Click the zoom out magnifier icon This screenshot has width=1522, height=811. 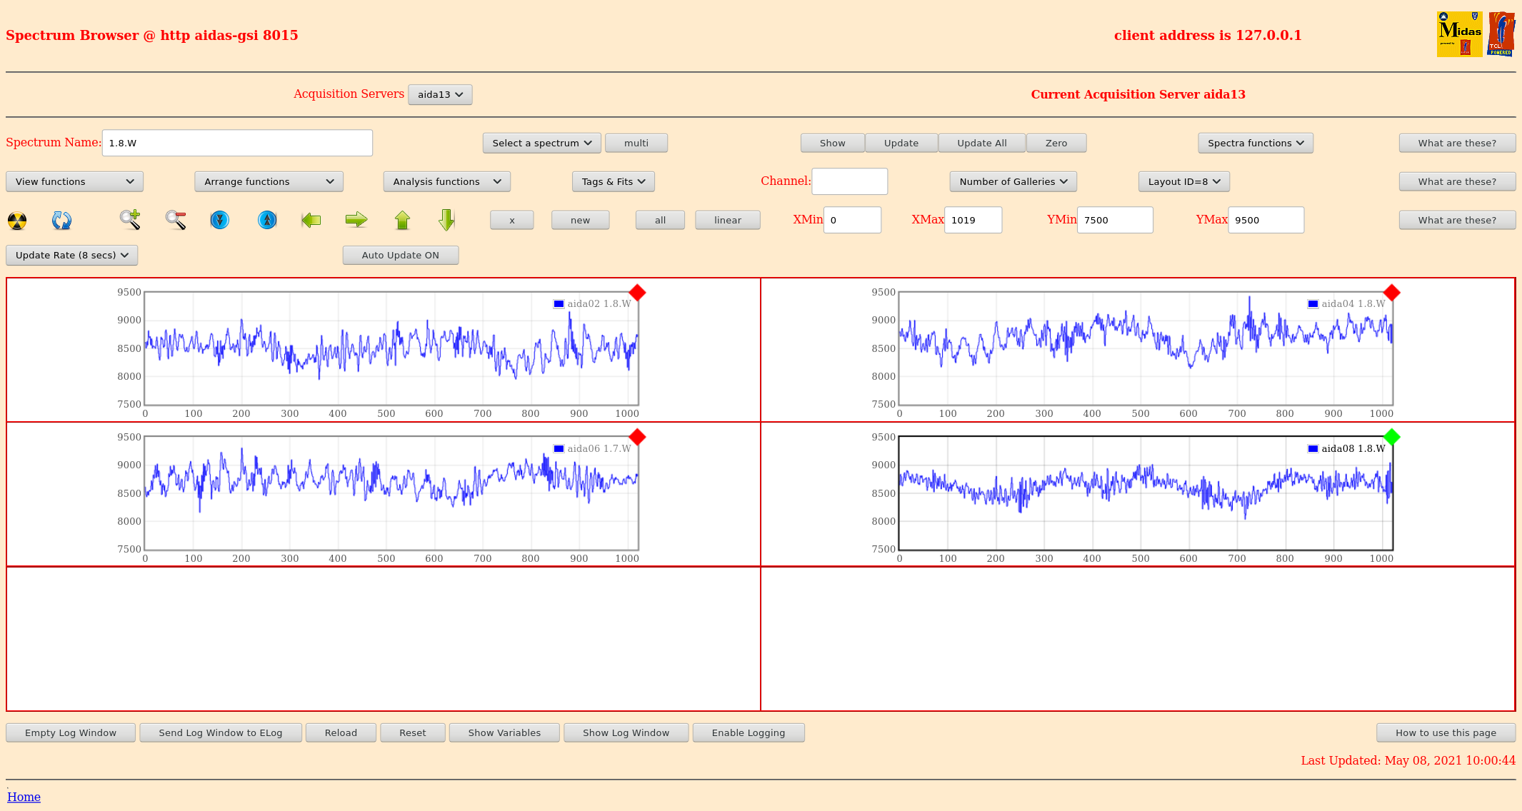176,220
